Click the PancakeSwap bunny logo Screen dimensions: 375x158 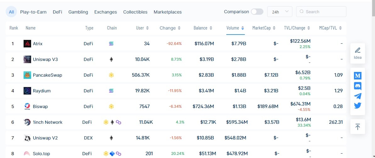27,75
